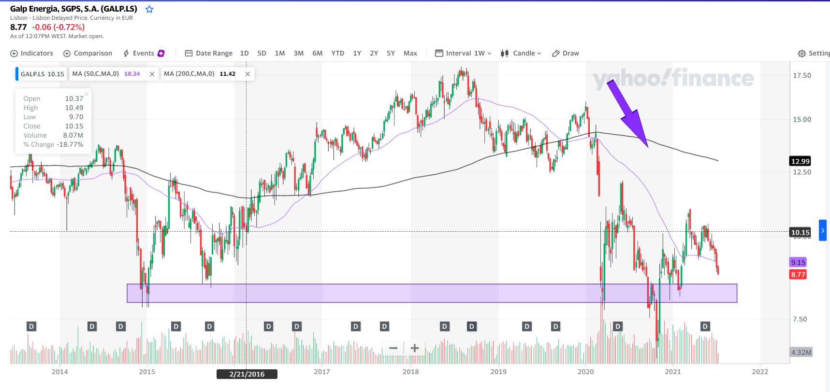Activate the Draw pencil tool
Image resolution: width=830 pixels, height=392 pixels.
[x=566, y=53]
